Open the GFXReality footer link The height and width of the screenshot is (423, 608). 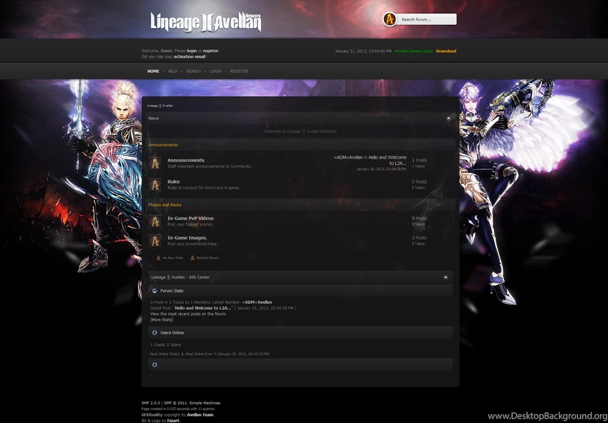tap(152, 415)
